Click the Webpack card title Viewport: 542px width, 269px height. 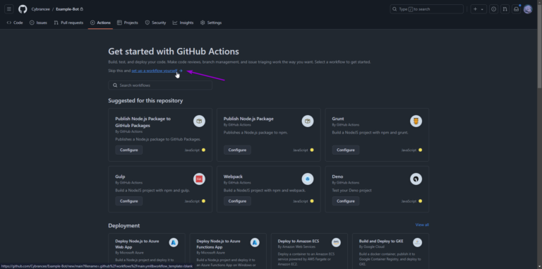(233, 177)
